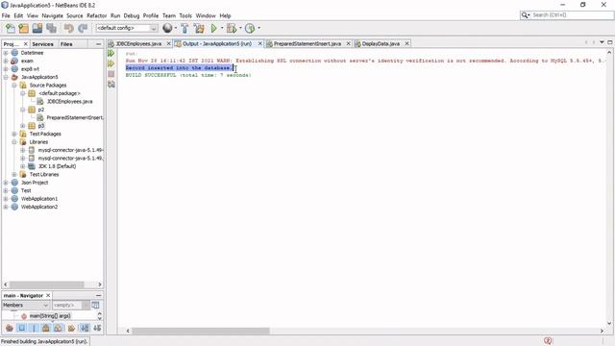Toggle Sort by Name in Navigator
Viewport: 615px width, 346px height.
pos(85,328)
